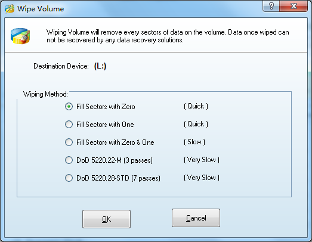Click the Fill Sectors with One label
This screenshot has width=312, height=242.
(105, 125)
